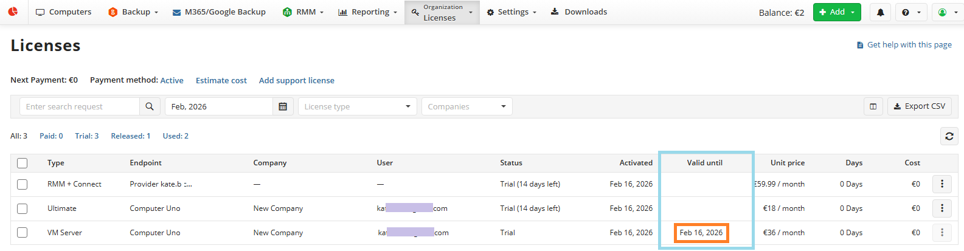
Task: Open the calendar date picker icon
Action: click(283, 106)
